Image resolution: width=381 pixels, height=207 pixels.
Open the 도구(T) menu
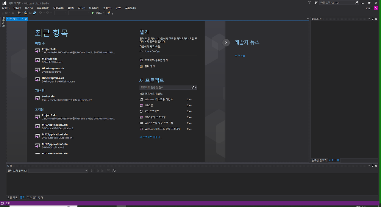[81, 8]
